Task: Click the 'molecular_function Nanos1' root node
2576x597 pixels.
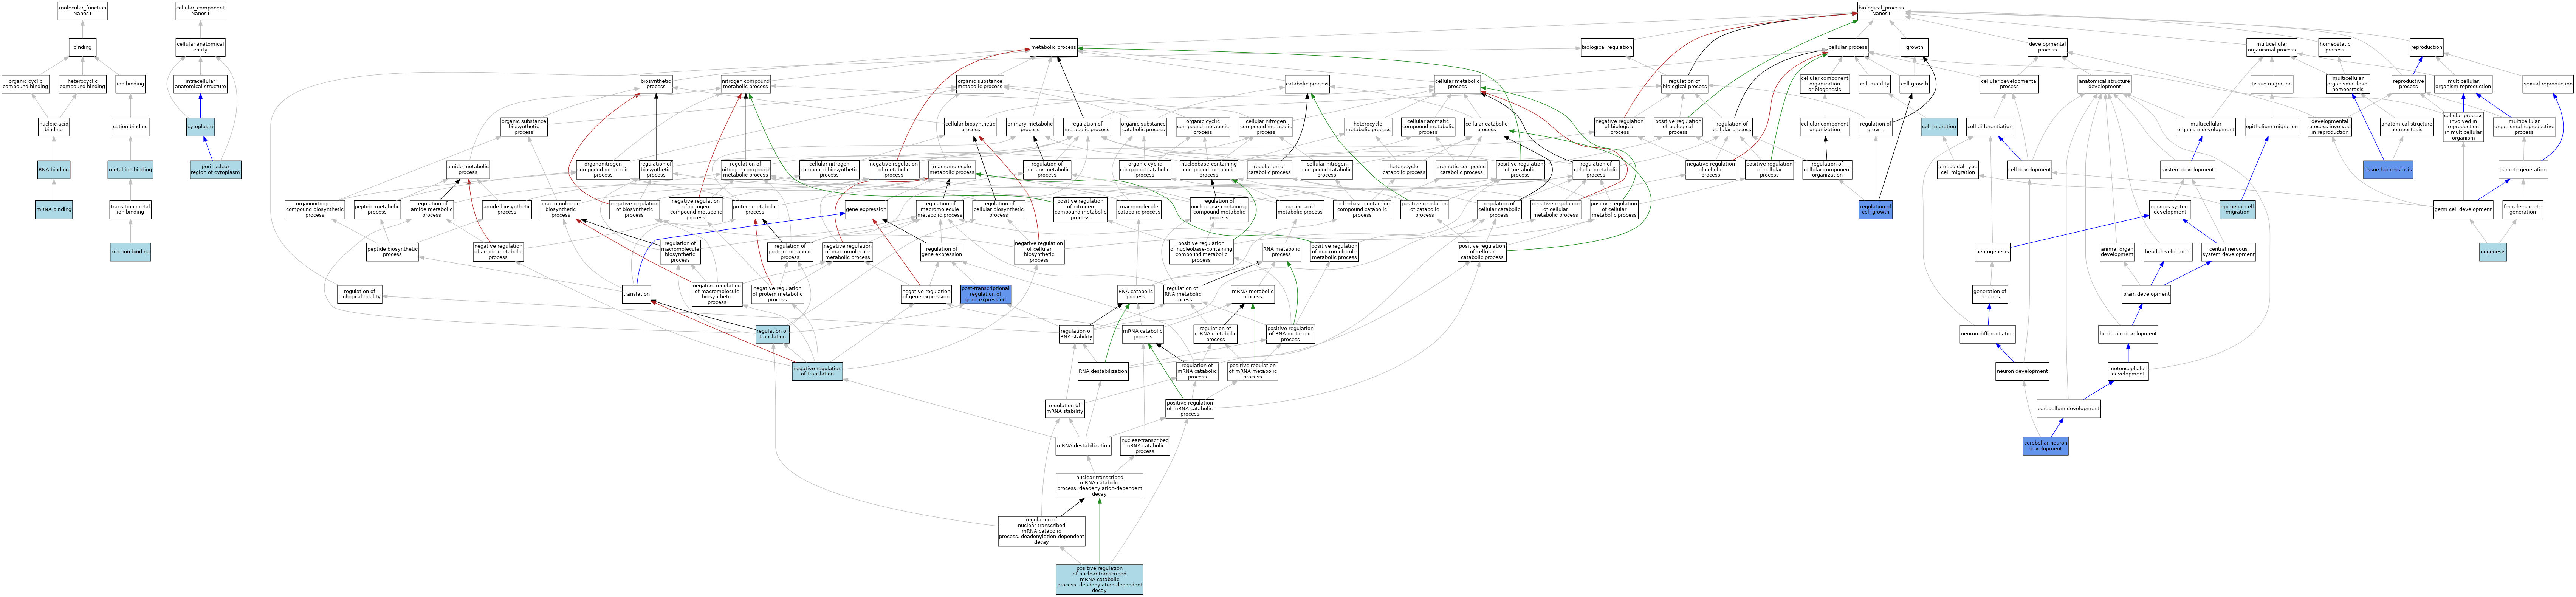Action: [x=82, y=11]
